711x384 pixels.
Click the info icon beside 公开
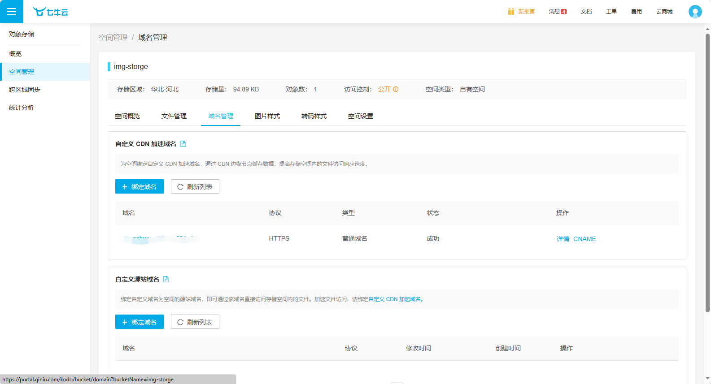(x=396, y=89)
